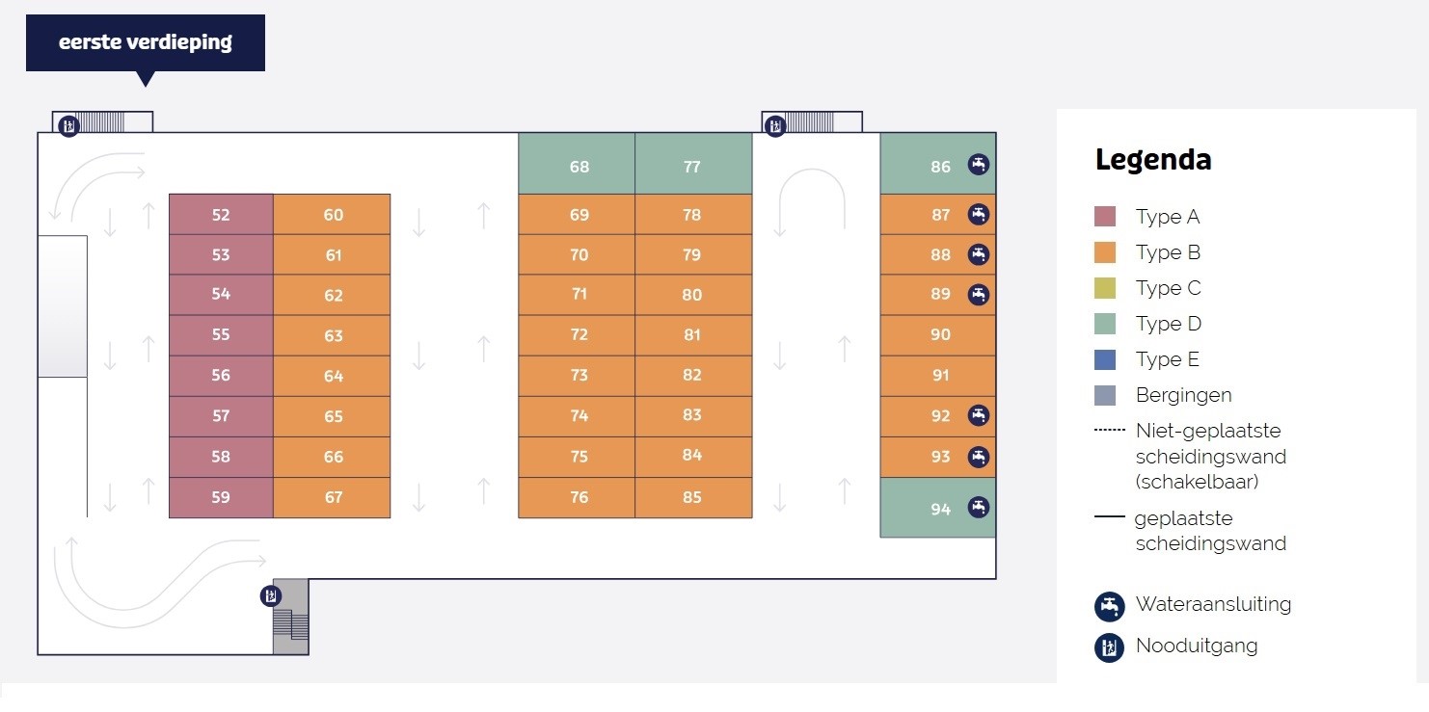This screenshot has width=1429, height=712.
Task: Click water connection icon on unit 86
Action: [979, 165]
